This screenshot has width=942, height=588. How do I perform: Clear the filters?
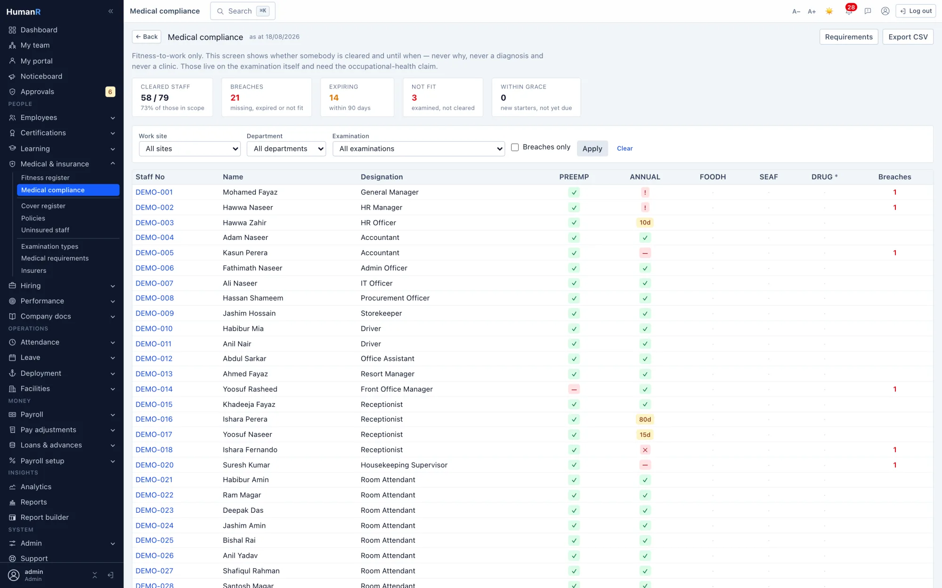coord(625,149)
